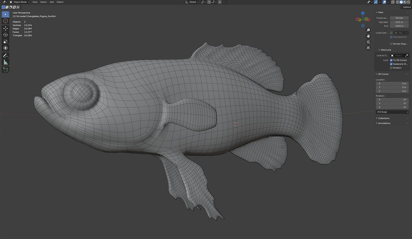Set selection mode to extend selection

pos(7,7)
